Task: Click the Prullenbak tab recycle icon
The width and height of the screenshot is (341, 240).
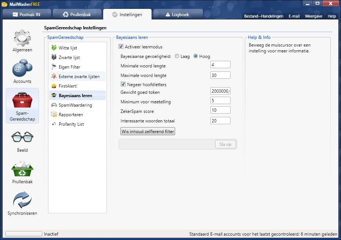Action: coord(66,14)
